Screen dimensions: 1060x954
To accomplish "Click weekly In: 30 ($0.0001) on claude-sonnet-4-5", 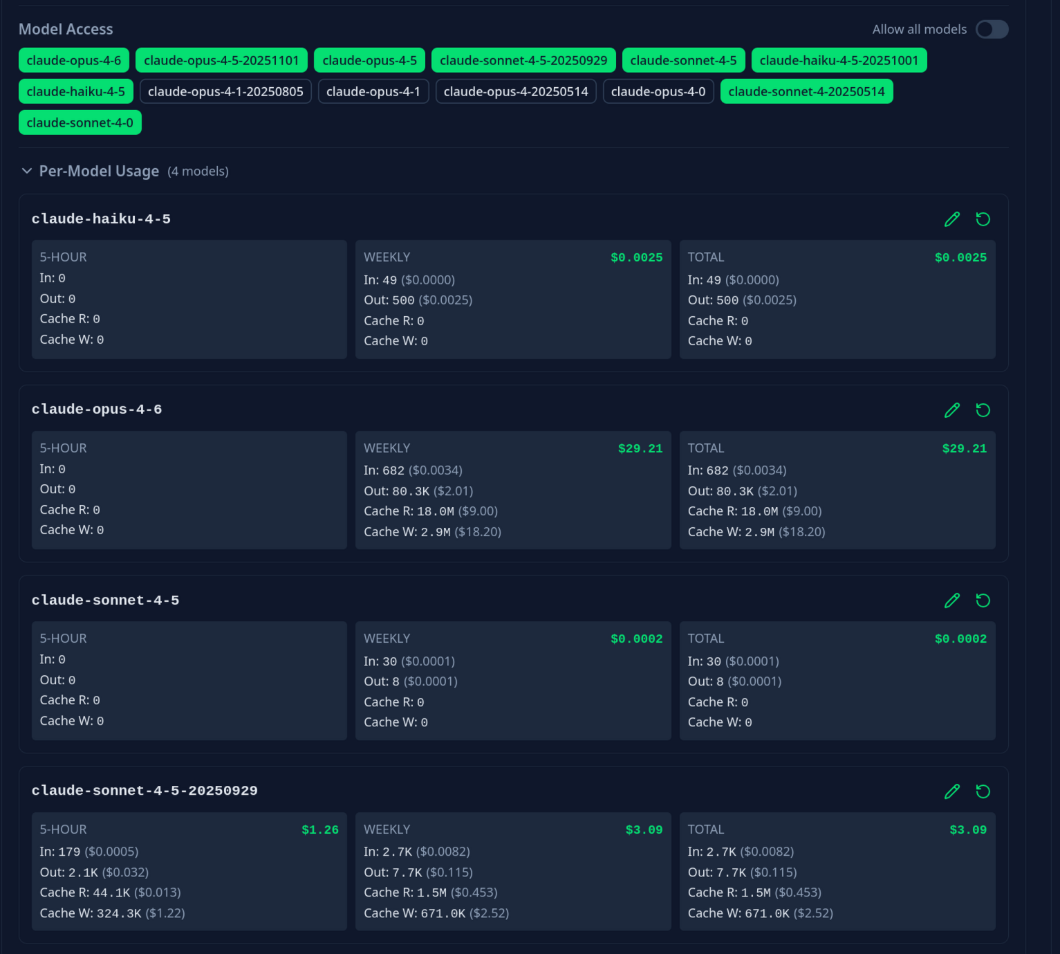I will point(409,661).
